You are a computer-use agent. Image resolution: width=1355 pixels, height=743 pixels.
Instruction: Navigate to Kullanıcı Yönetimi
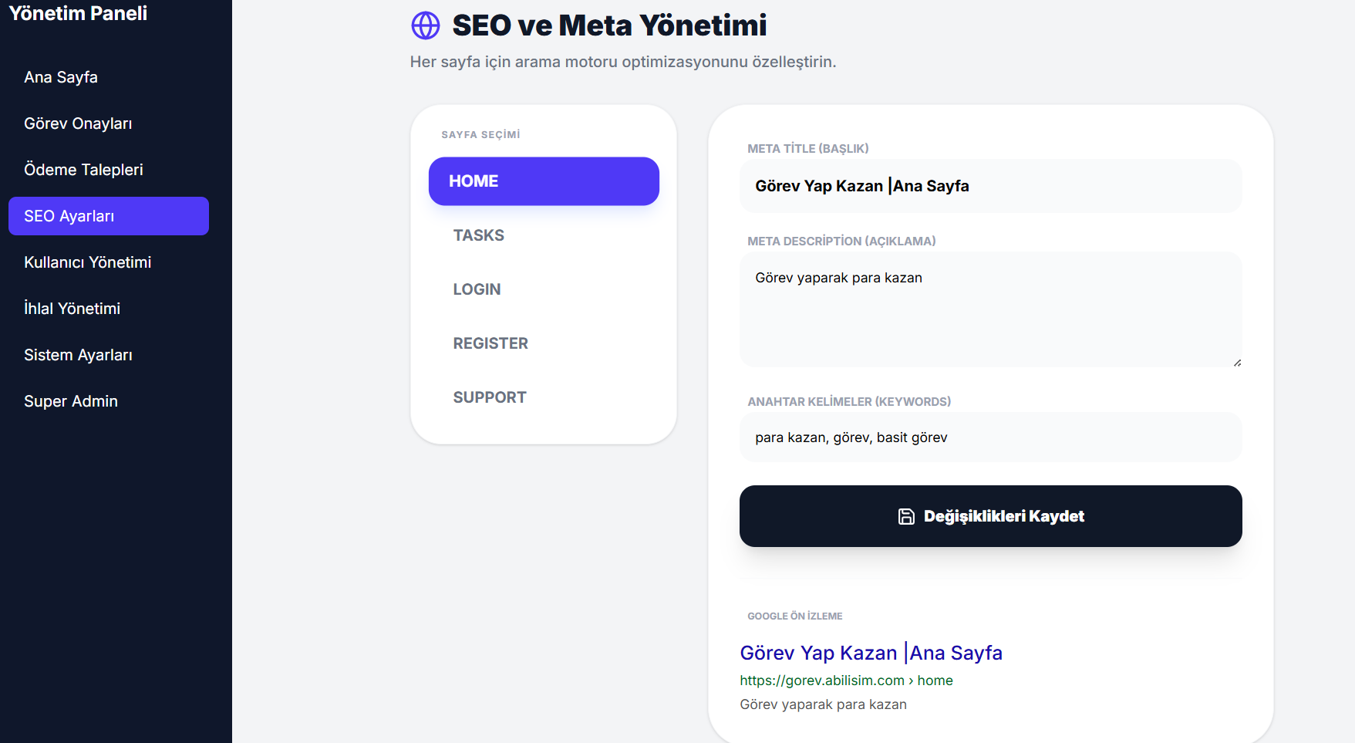coord(87,262)
